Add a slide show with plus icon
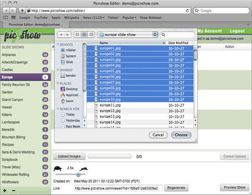The width and height of the screenshot is (252, 195). click(x=4, y=191)
